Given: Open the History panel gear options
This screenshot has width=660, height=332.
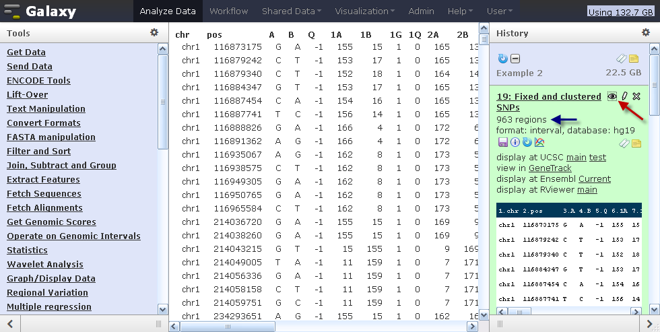Looking at the screenshot, I should coord(646,32).
